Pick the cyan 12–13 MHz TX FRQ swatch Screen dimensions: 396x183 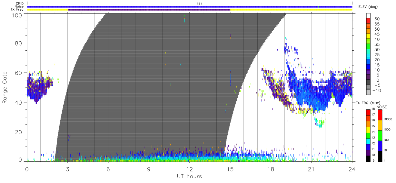tap(368, 141)
